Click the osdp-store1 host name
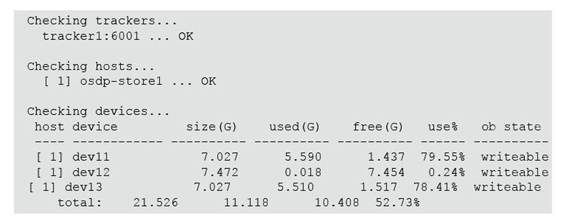The width and height of the screenshot is (566, 221). coord(121,82)
